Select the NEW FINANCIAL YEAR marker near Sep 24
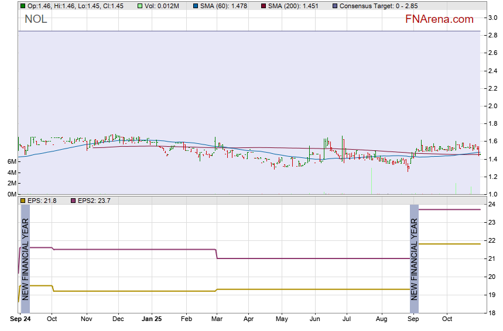Viewport: 503px width, 331px height. click(x=25, y=258)
